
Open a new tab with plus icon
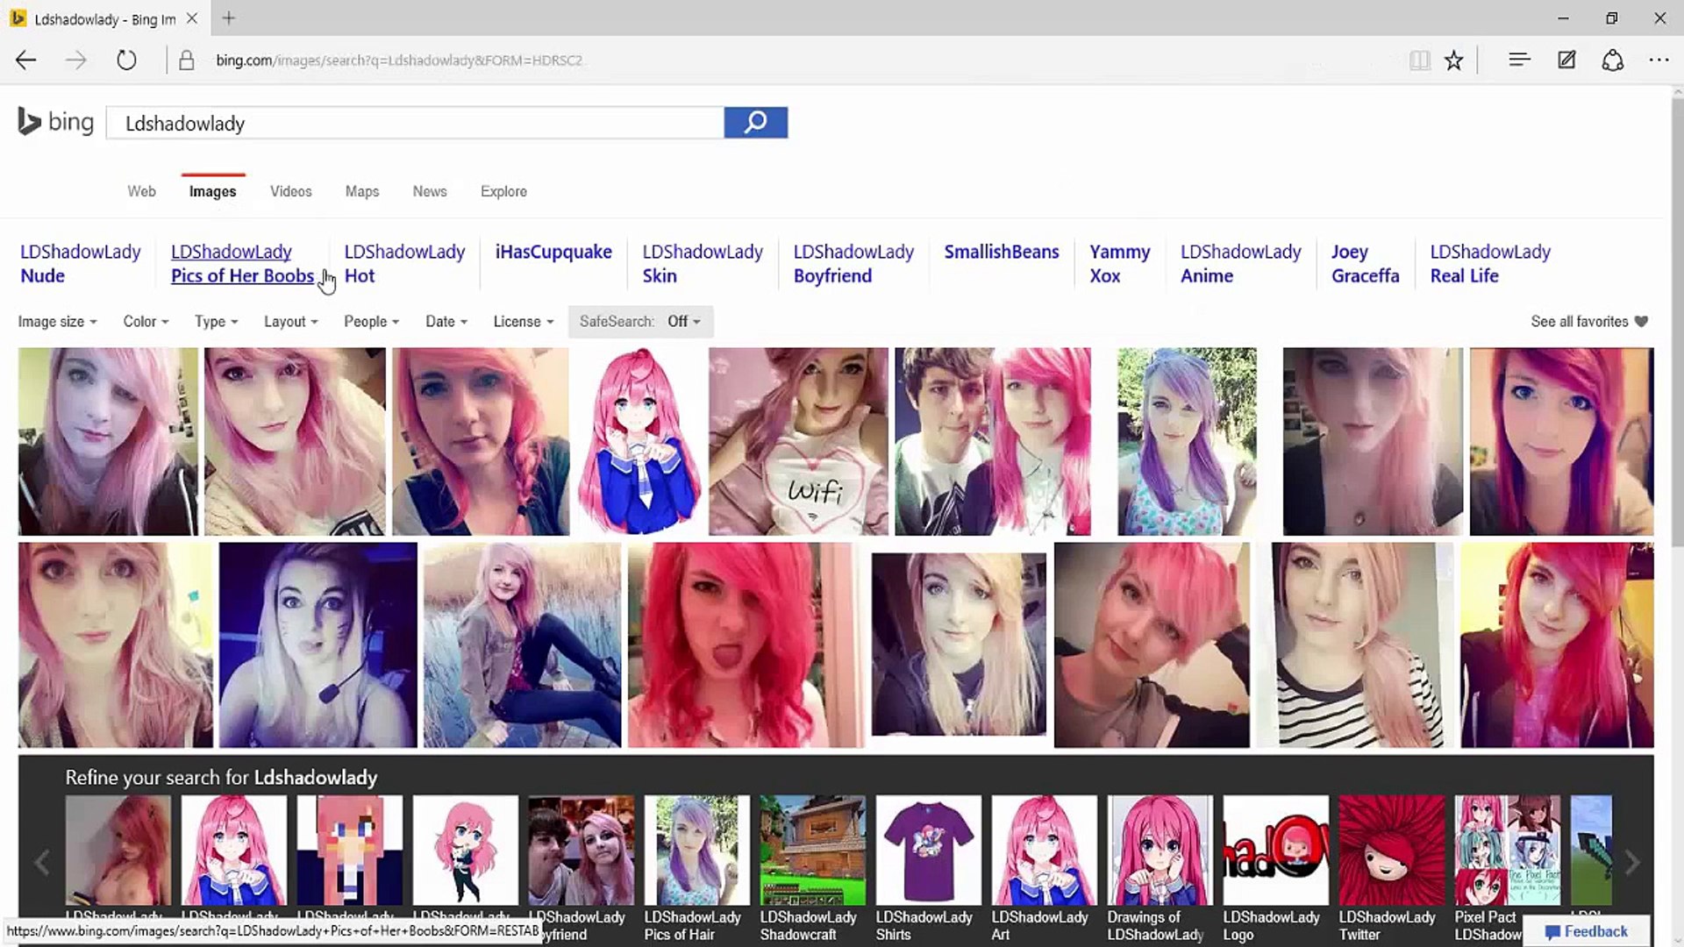229,18
